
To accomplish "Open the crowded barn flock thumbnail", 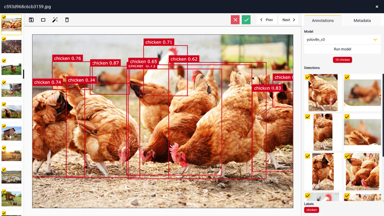I will (x=12, y=46).
